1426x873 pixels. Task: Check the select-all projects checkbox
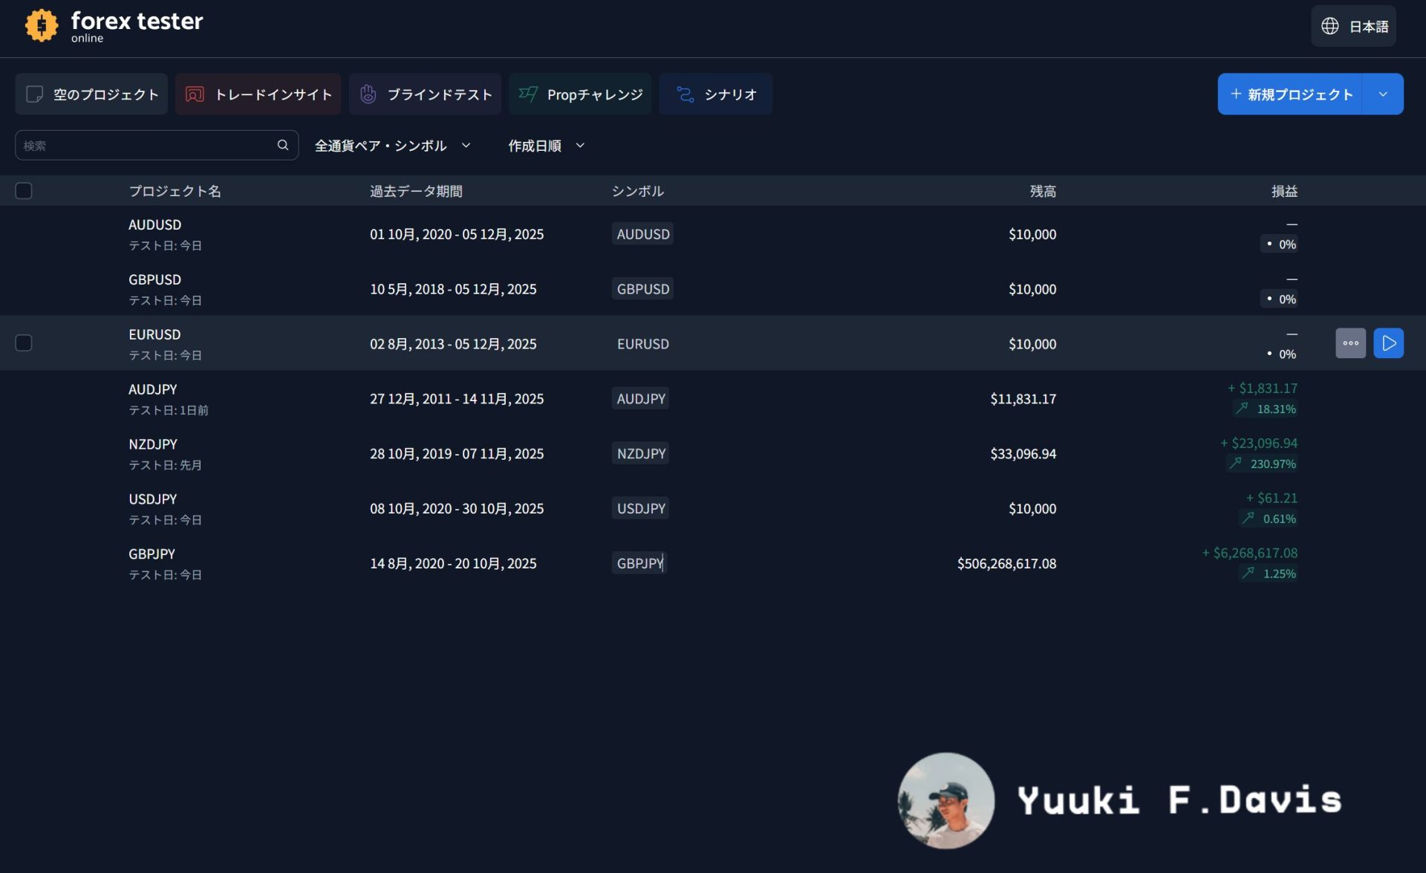pyautogui.click(x=24, y=191)
